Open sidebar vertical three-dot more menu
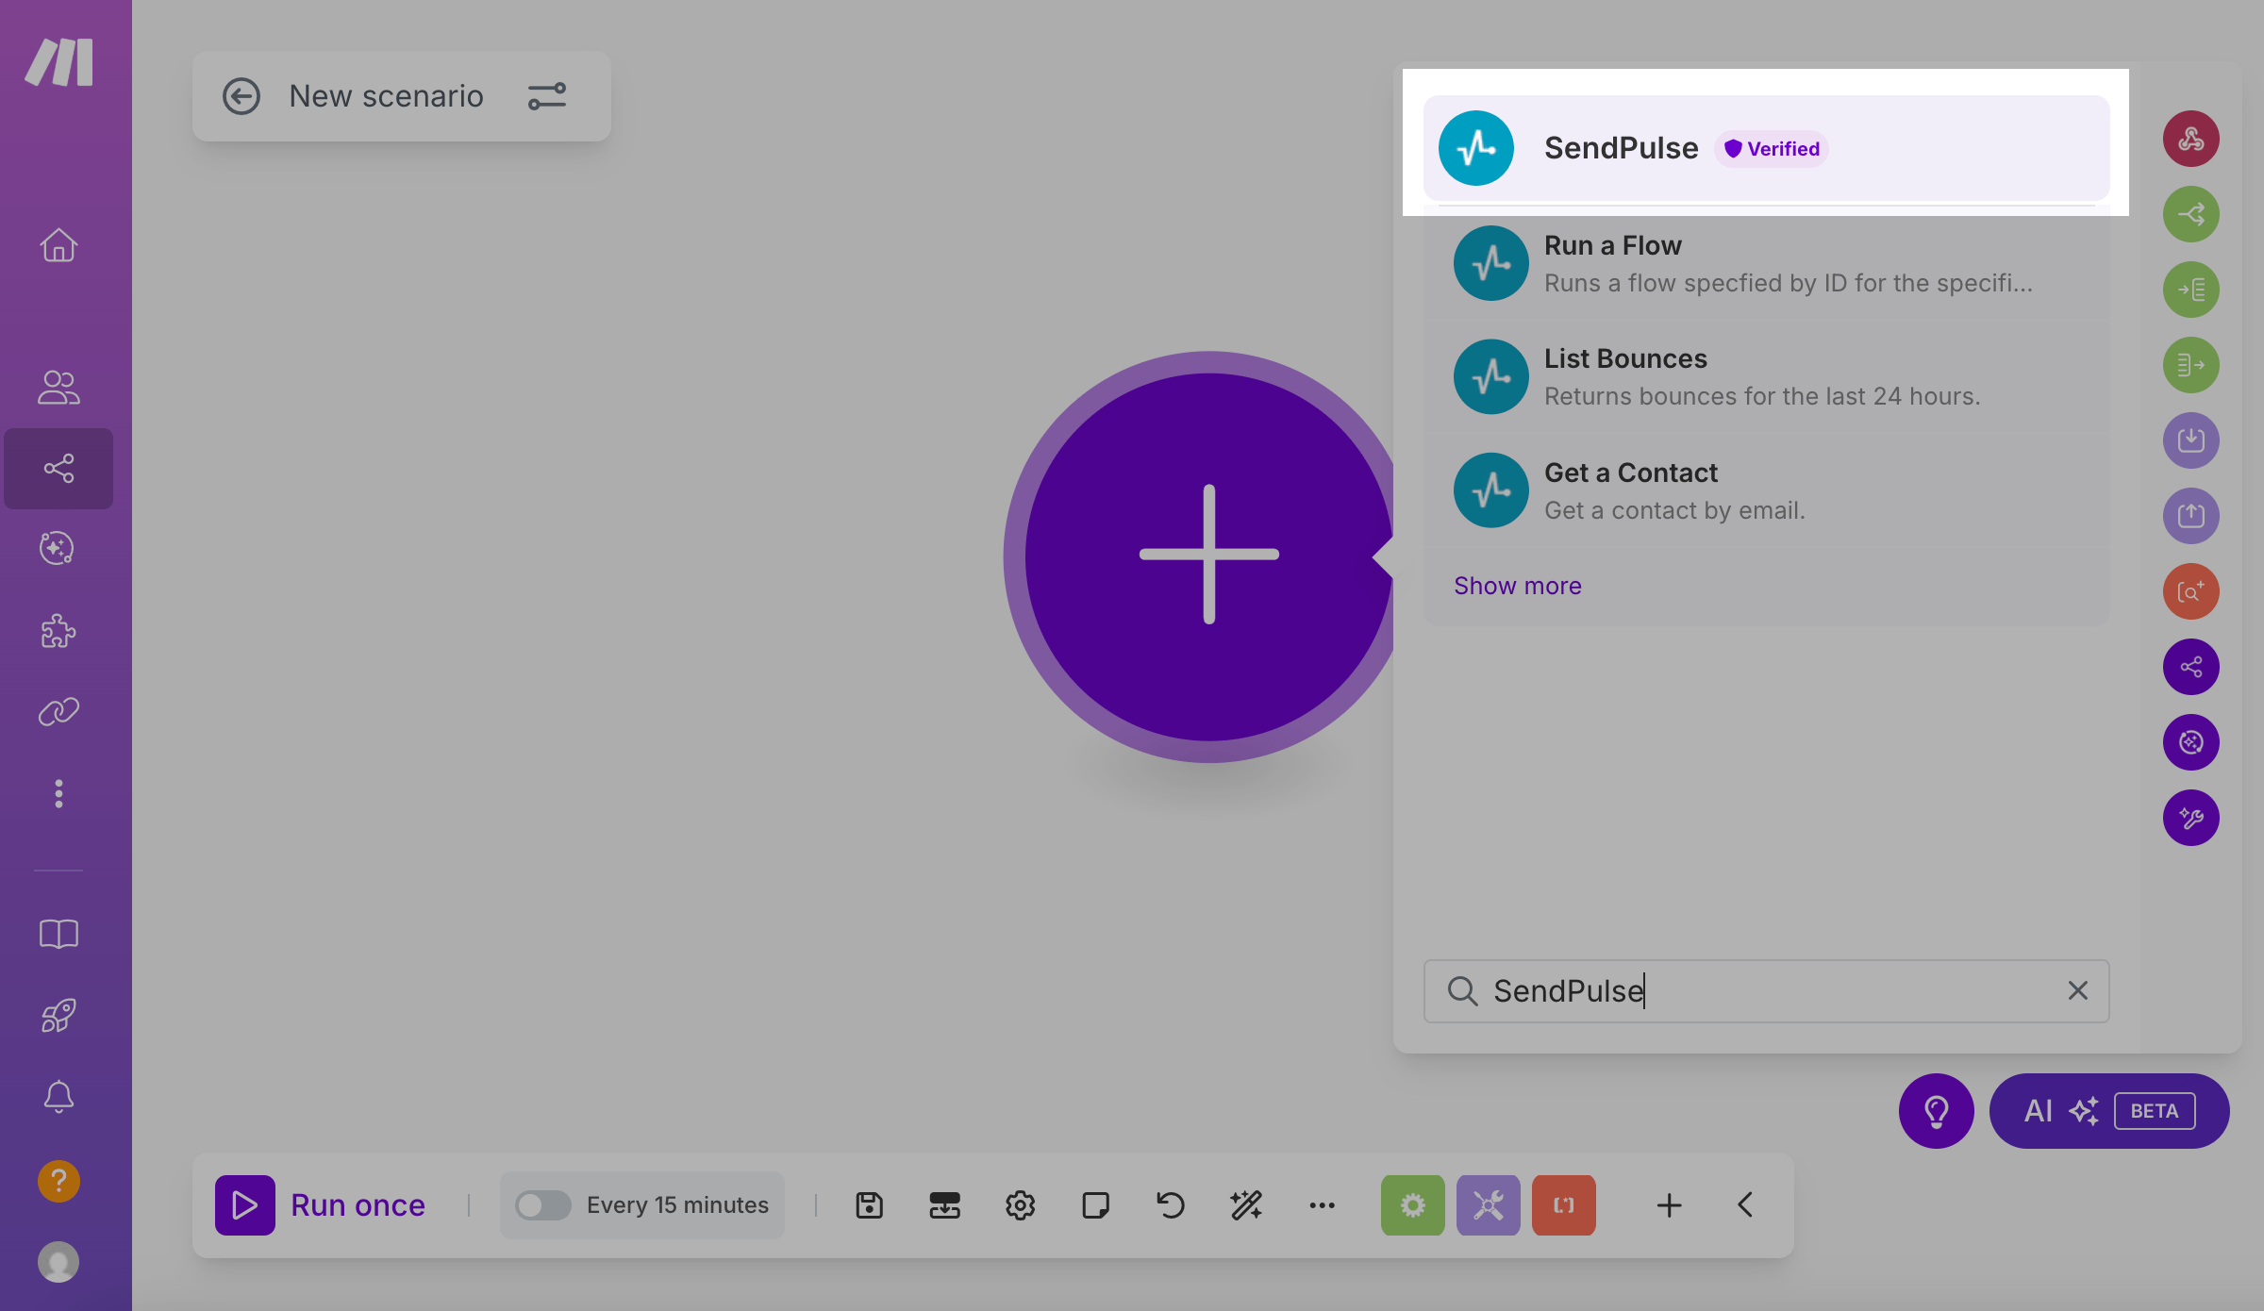Screen dimensions: 2264x1311 (58, 793)
